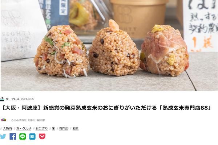Open the 熟成玄米専門店88 article headline
Screen dimensions: 218x145
[x=106, y=108]
